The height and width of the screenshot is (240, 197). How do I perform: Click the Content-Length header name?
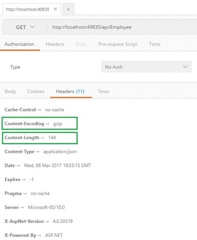(22, 138)
